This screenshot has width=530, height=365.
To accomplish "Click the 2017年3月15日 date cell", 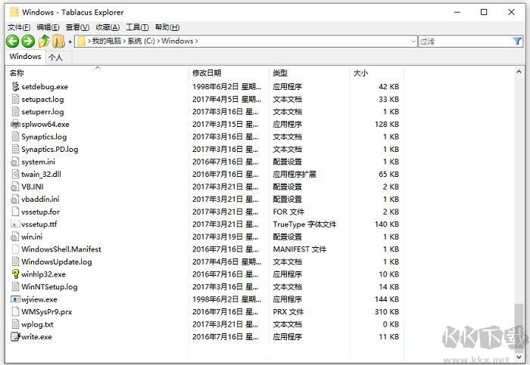I will coord(225,124).
